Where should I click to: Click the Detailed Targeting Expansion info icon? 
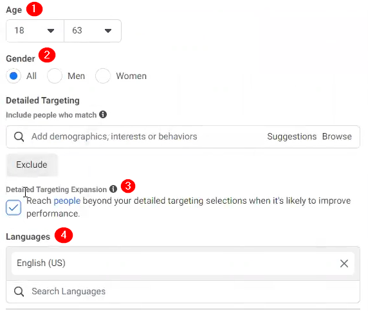(113, 189)
